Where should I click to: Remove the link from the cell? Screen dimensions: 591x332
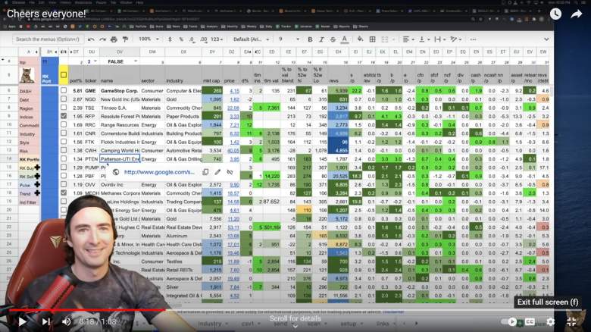pyautogui.click(x=230, y=172)
